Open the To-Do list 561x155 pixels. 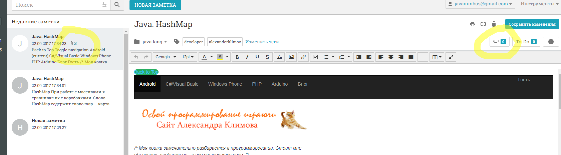click(x=526, y=42)
